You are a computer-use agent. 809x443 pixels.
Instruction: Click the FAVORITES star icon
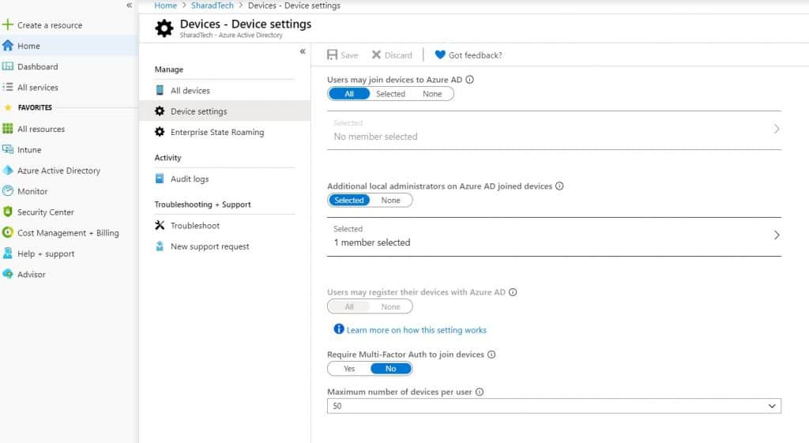point(8,107)
